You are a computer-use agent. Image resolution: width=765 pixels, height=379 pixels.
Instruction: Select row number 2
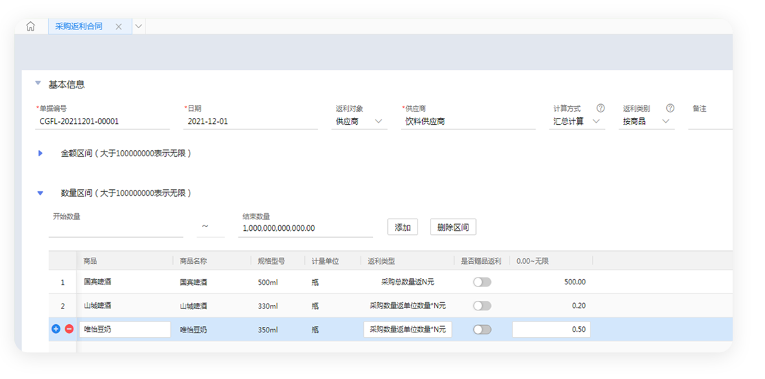(x=62, y=306)
